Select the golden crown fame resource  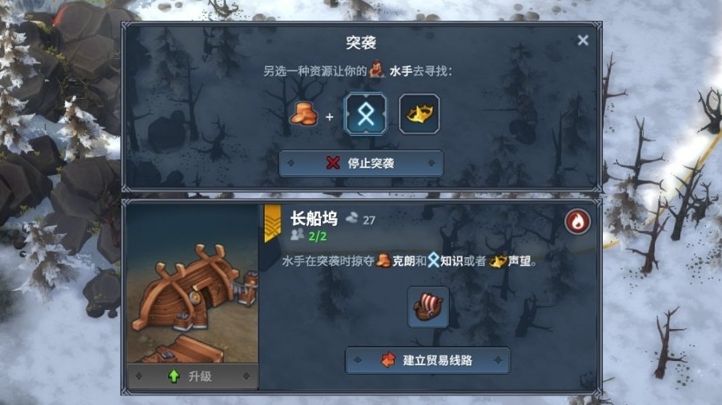(x=419, y=114)
